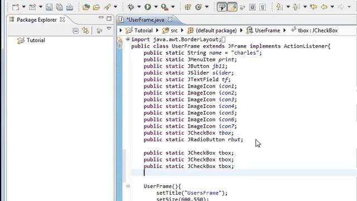Click the Back navigation arrow
Screen dimensions: 357x201
point(324,7)
